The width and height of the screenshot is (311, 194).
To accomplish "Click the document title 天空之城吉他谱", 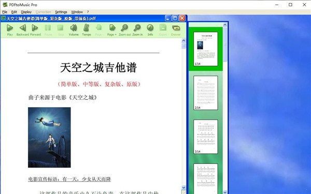I will [98, 68].
